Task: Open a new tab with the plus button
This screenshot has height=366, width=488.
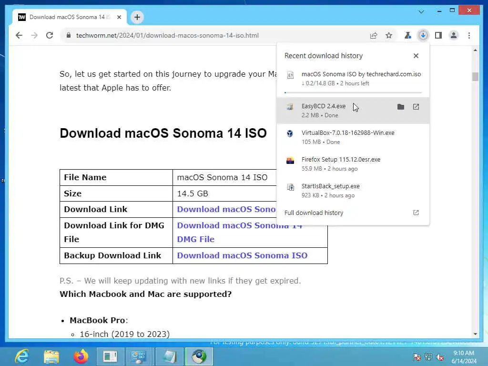Action: [137, 17]
